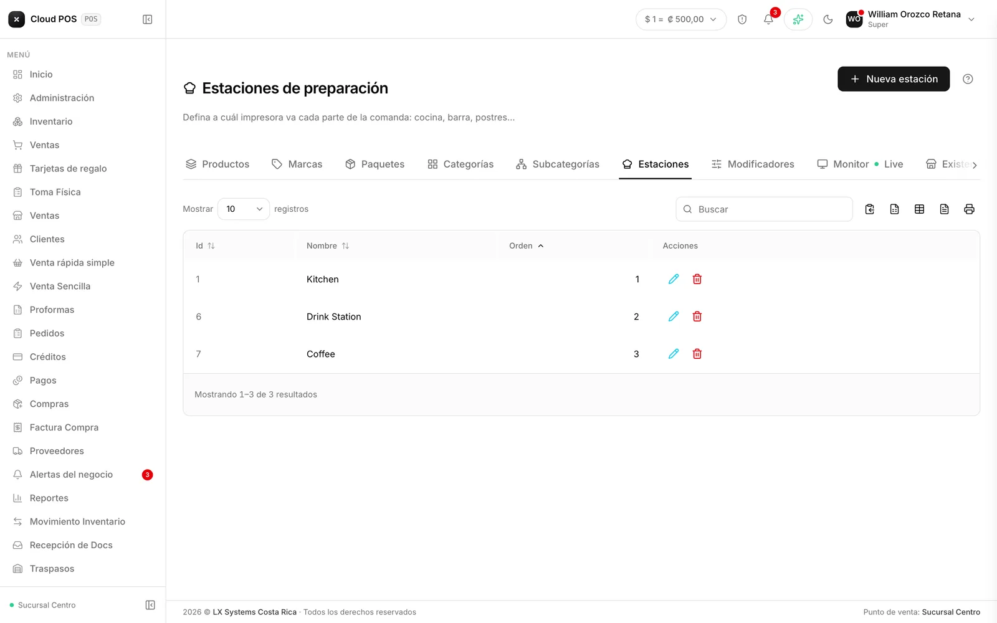Open the notifications bell in header
997x623 pixels.
tap(768, 19)
